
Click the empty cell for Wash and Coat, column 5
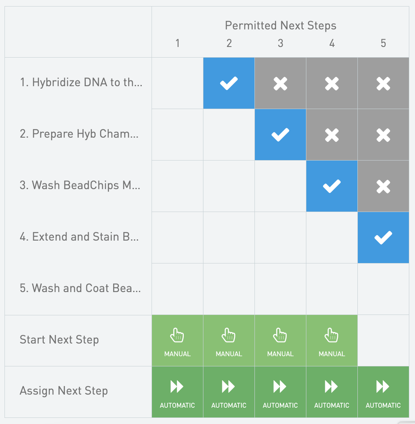(383, 289)
